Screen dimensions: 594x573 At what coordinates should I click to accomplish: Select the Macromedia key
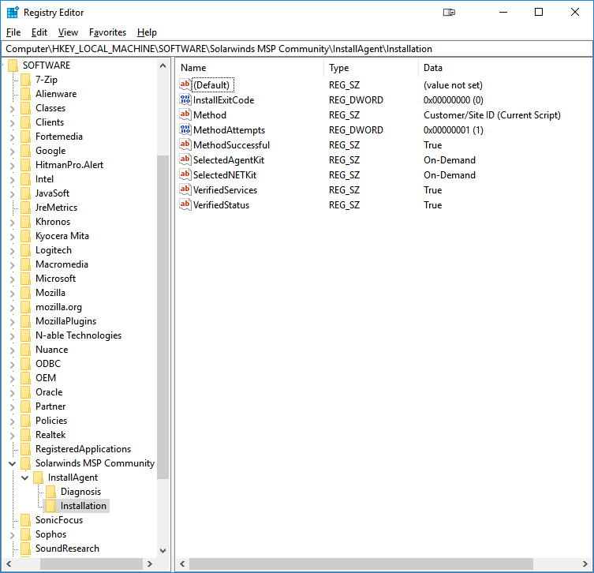coord(62,264)
